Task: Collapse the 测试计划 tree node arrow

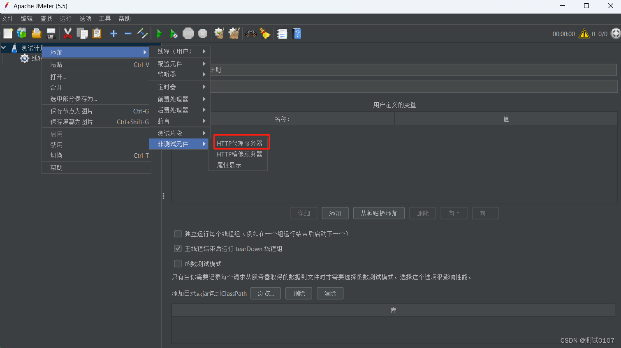Action: click(x=4, y=48)
